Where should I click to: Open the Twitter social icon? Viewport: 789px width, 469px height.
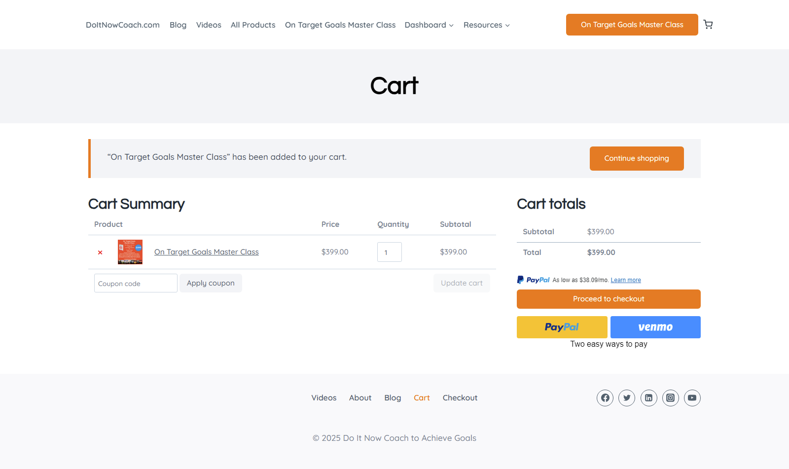[627, 398]
